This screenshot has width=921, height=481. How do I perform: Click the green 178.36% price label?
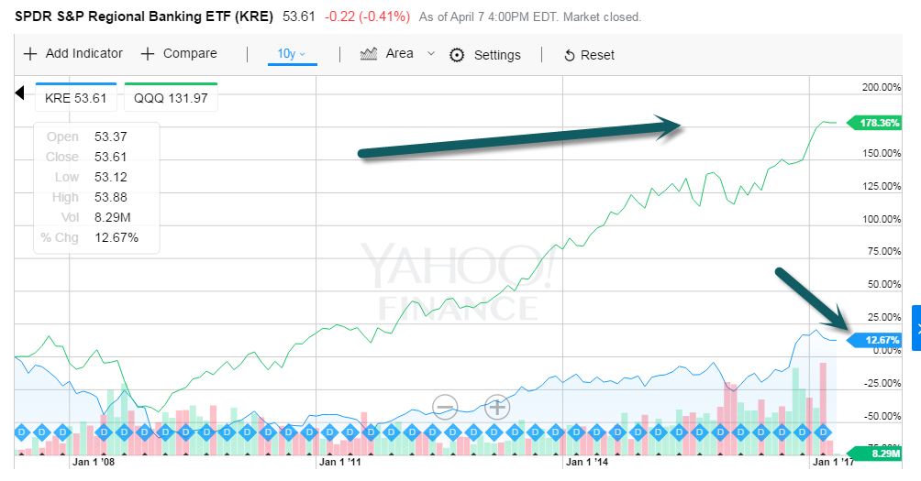click(x=874, y=123)
